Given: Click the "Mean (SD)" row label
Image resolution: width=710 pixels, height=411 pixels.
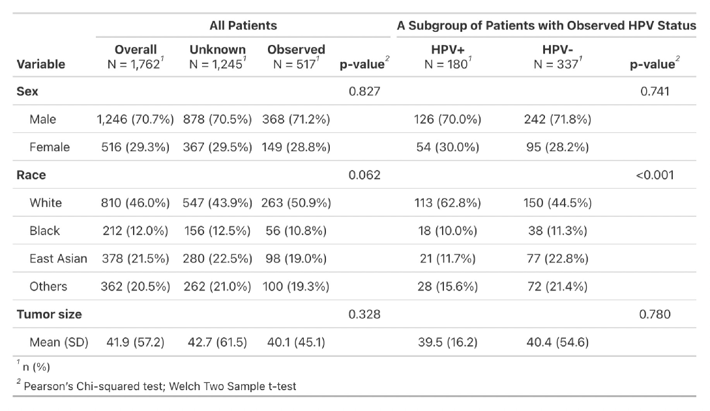Looking at the screenshot, I should [59, 342].
